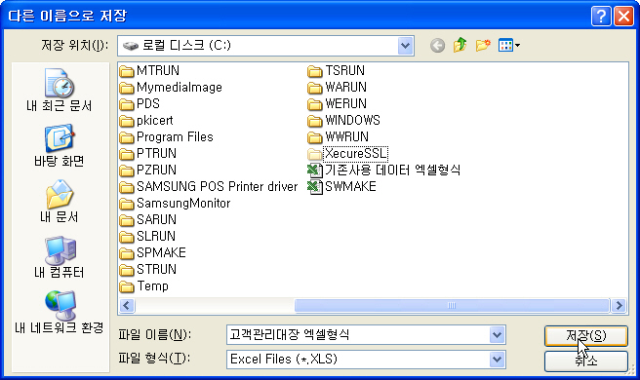
Task: Select the PDS folder
Action: coord(140,104)
